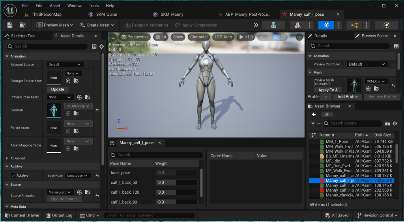
Task: Select the viewport Rotate tool icon
Action: tap(276, 37)
